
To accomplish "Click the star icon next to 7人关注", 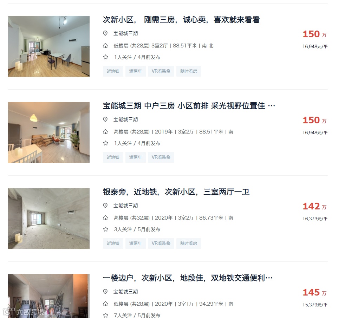I will [x=105, y=315].
